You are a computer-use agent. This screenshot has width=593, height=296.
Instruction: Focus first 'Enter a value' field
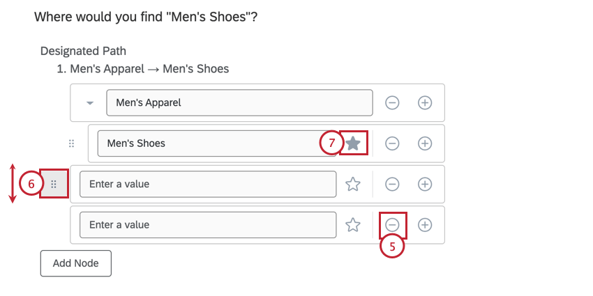tap(208, 184)
